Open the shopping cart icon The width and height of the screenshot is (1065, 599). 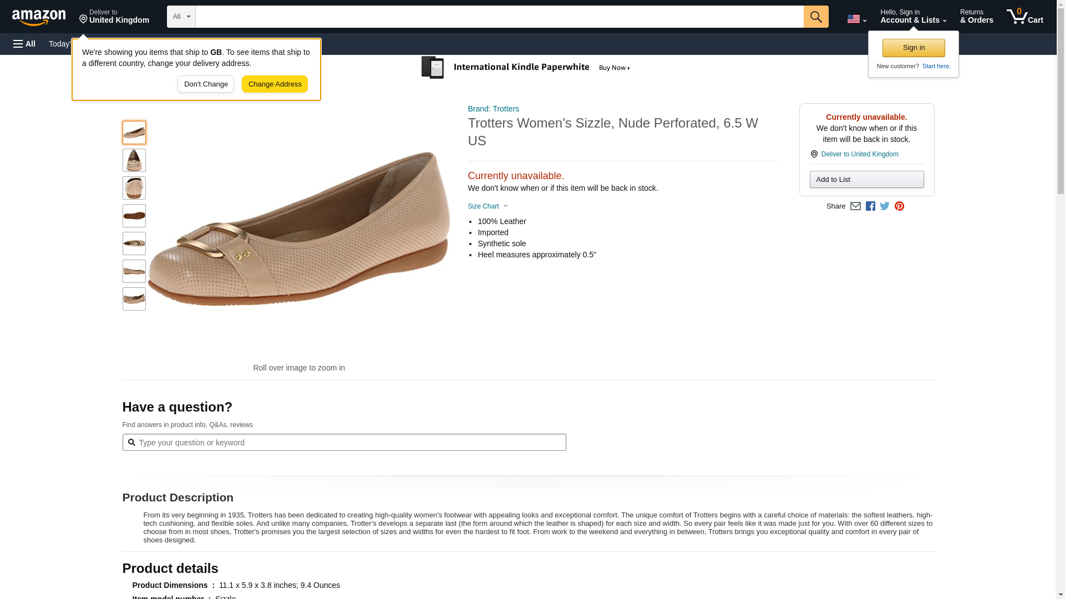click(1025, 17)
